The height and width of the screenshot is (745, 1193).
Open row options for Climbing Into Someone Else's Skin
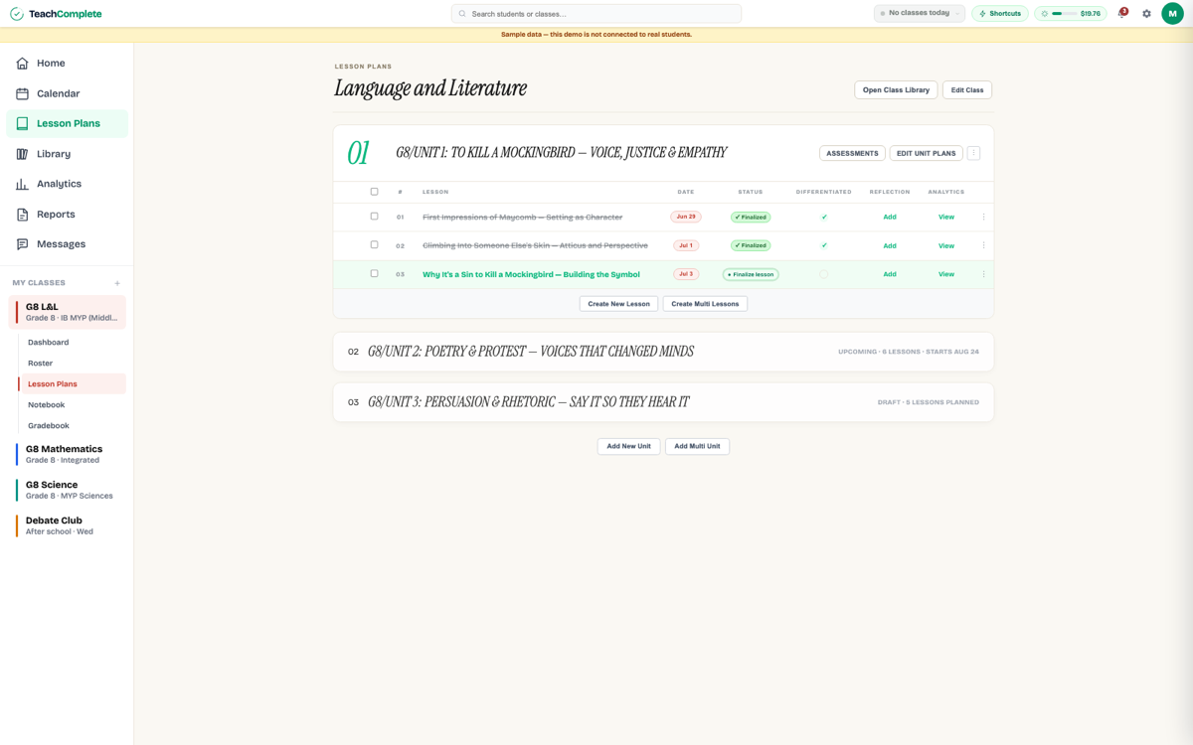coord(984,245)
